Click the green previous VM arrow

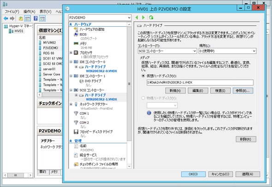coord(137,18)
